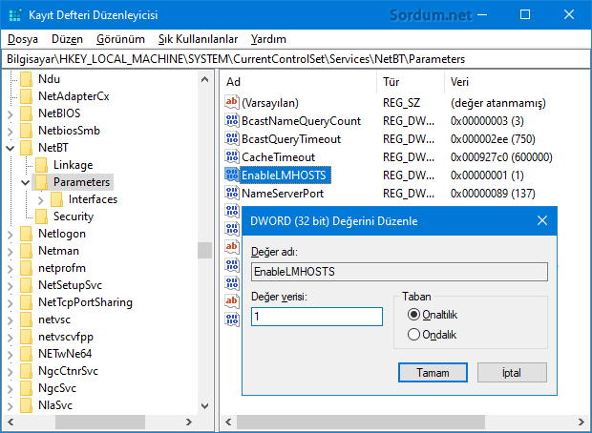The image size is (592, 433).
Task: Select the Onaltılık (hexadecimal) radio button
Action: [x=413, y=315]
